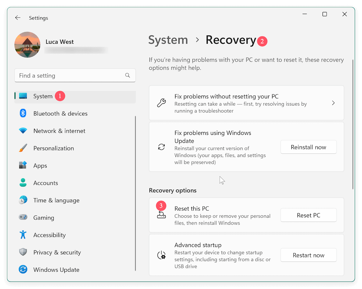Select the Gaming controller icon
This screenshot has height=289, width=362.
[23, 217]
